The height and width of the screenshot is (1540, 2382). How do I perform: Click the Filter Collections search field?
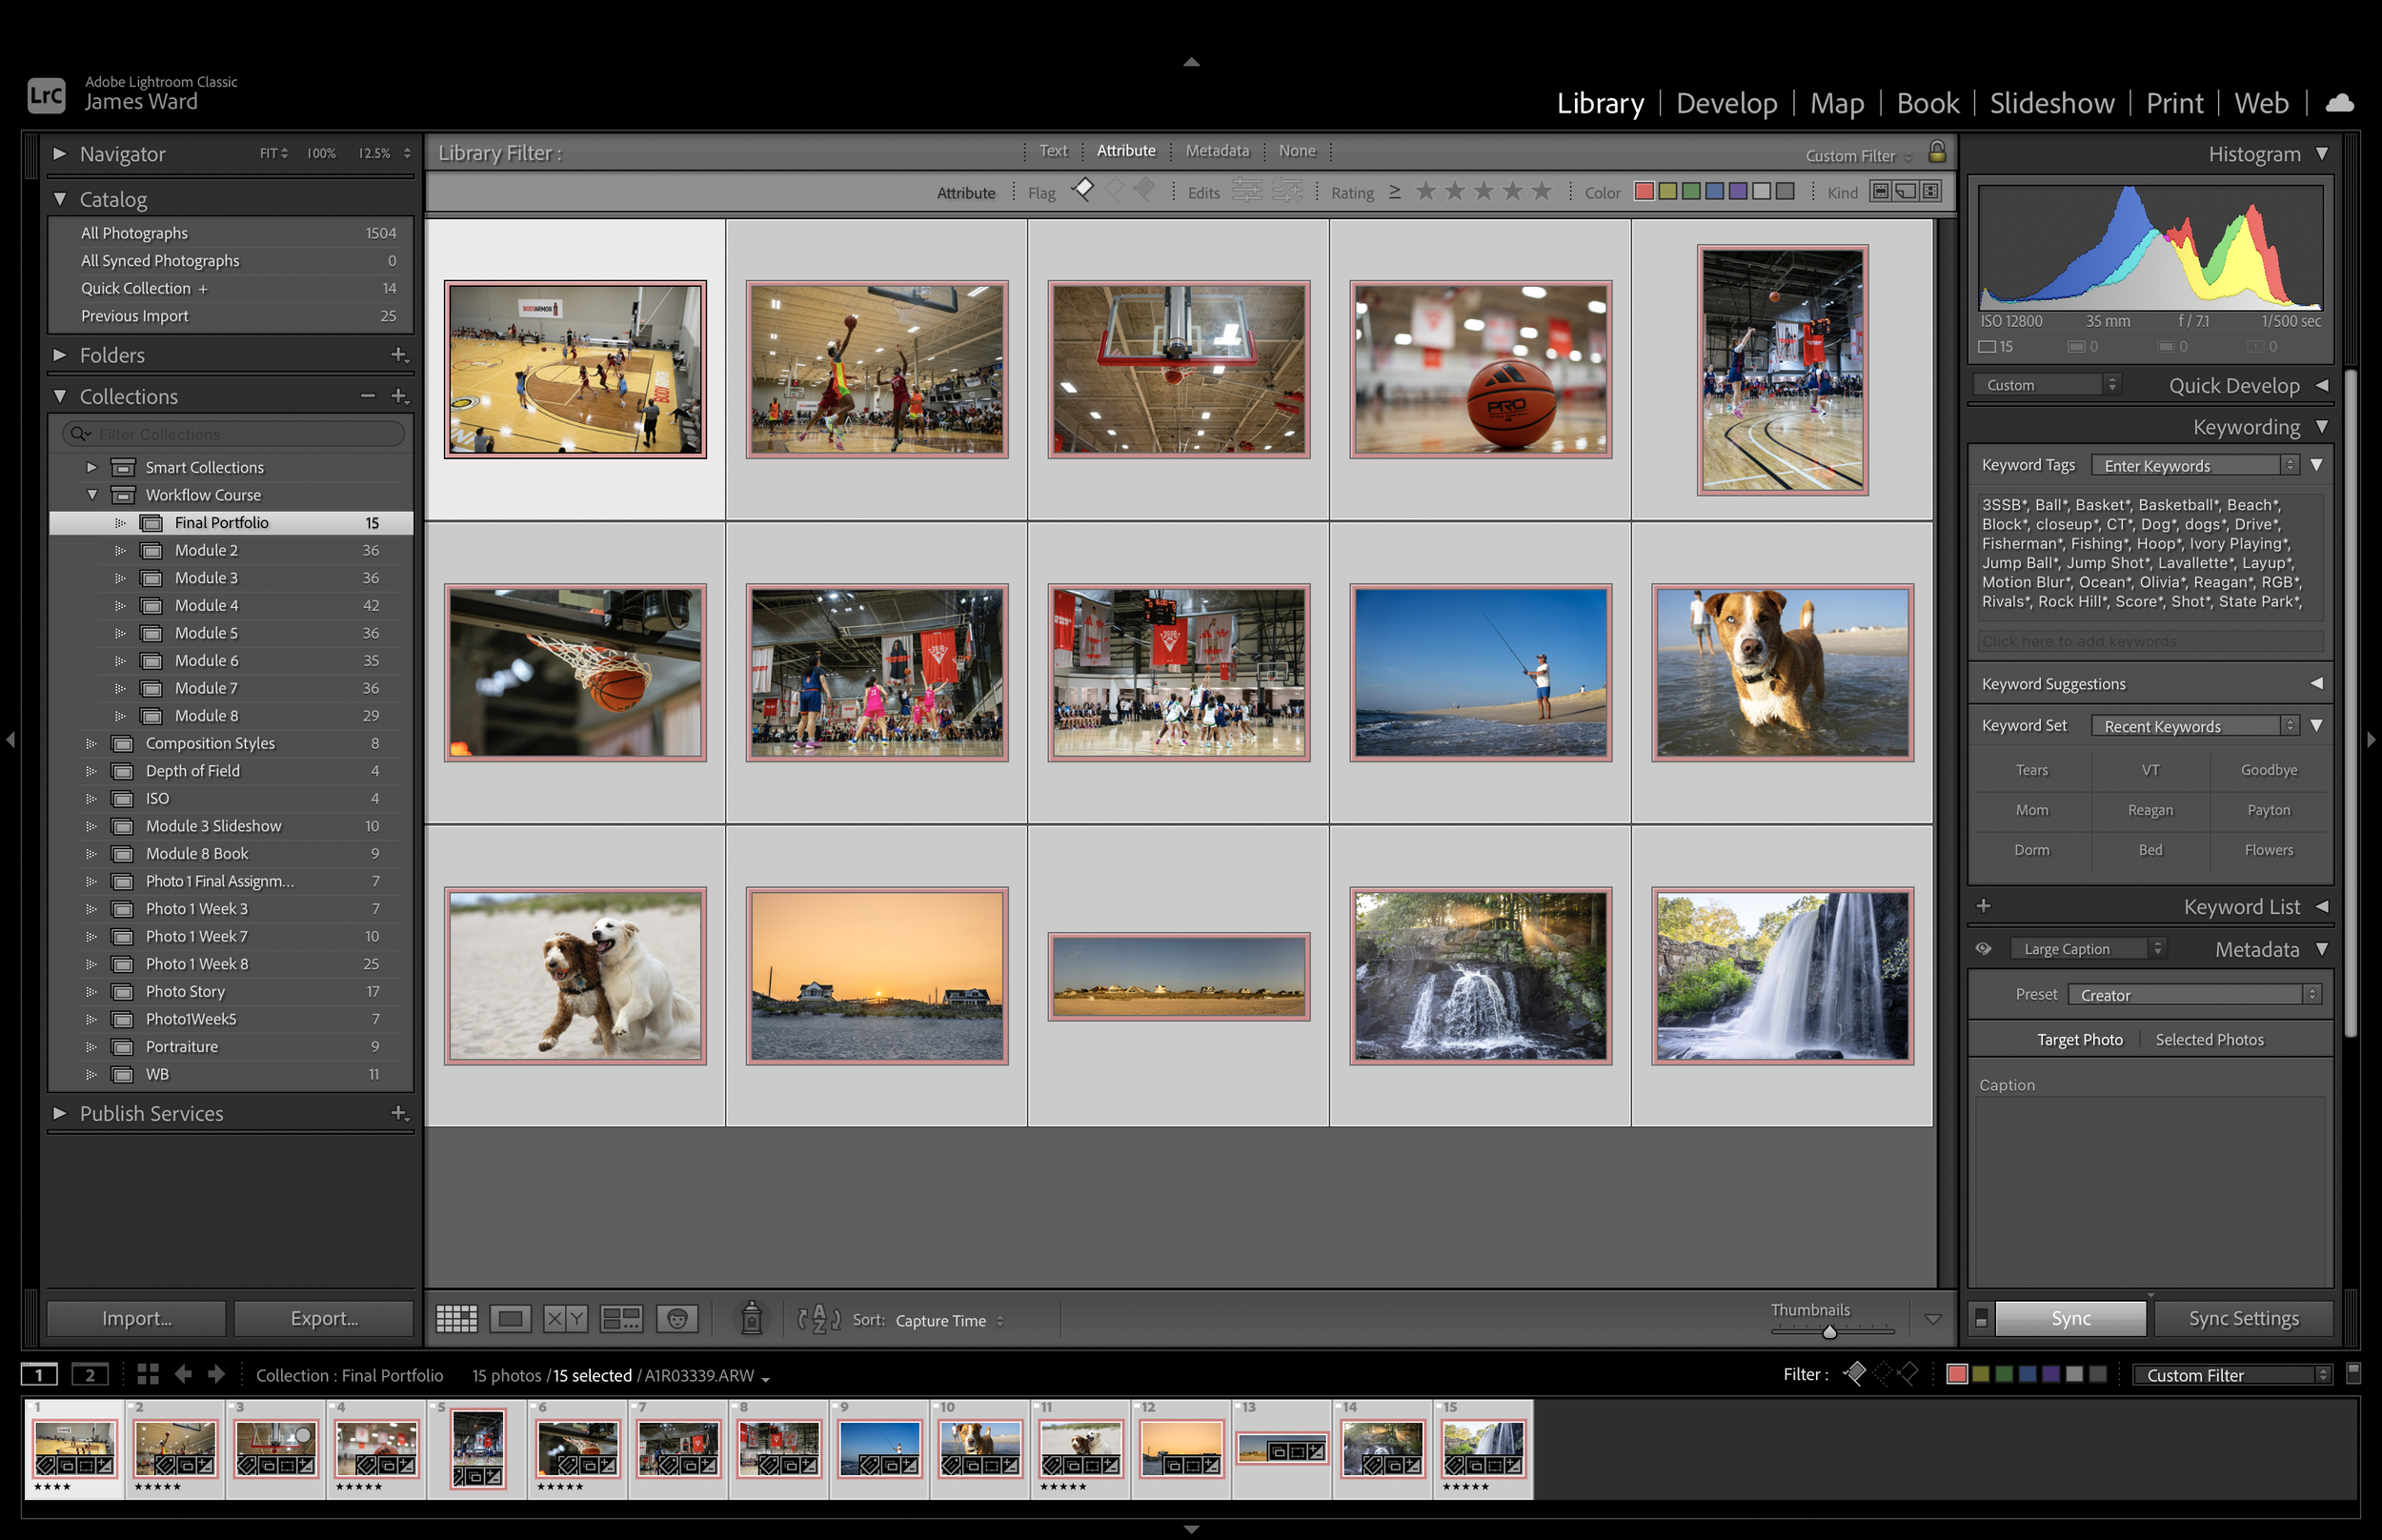tap(233, 434)
